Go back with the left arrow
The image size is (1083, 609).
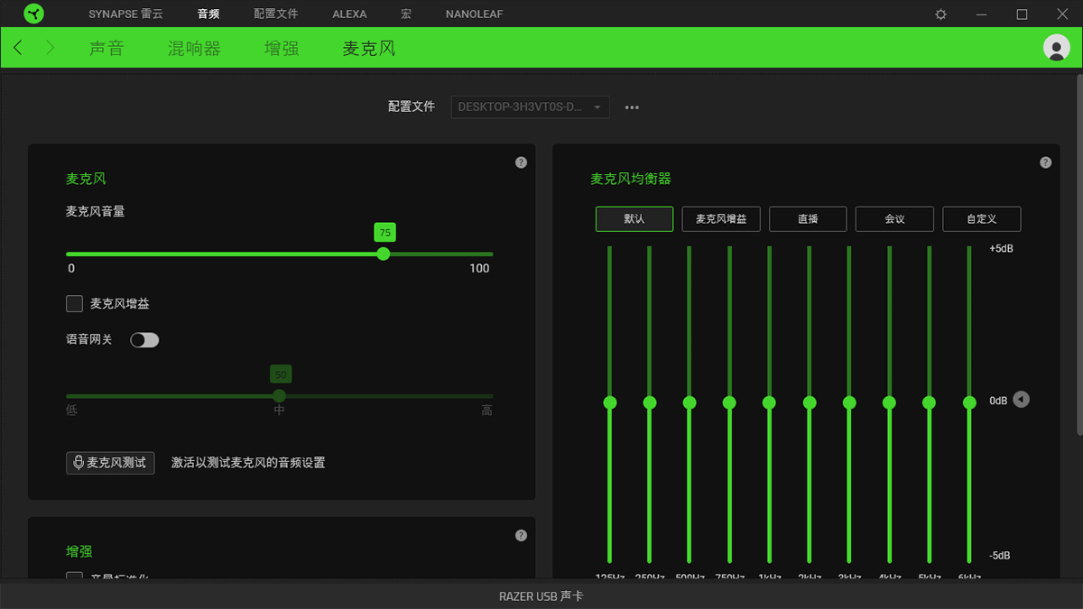(18, 48)
